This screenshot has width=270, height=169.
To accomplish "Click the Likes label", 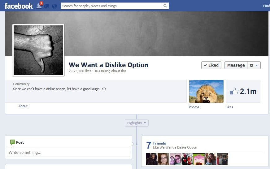I will pos(229,107).
